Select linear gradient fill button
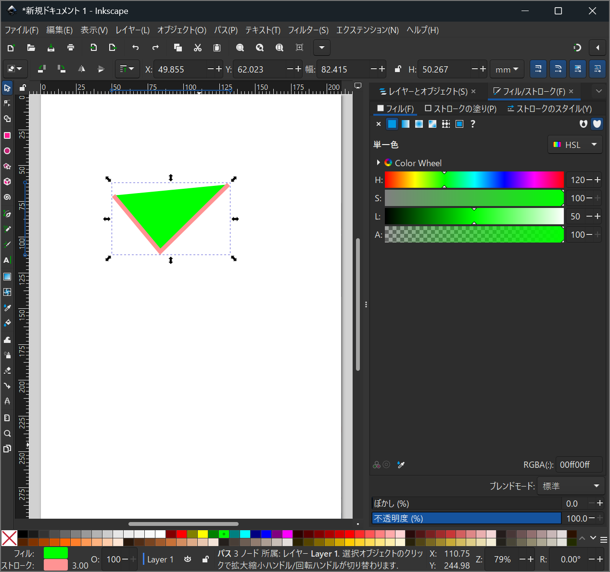The width and height of the screenshot is (610, 572). 406,124
